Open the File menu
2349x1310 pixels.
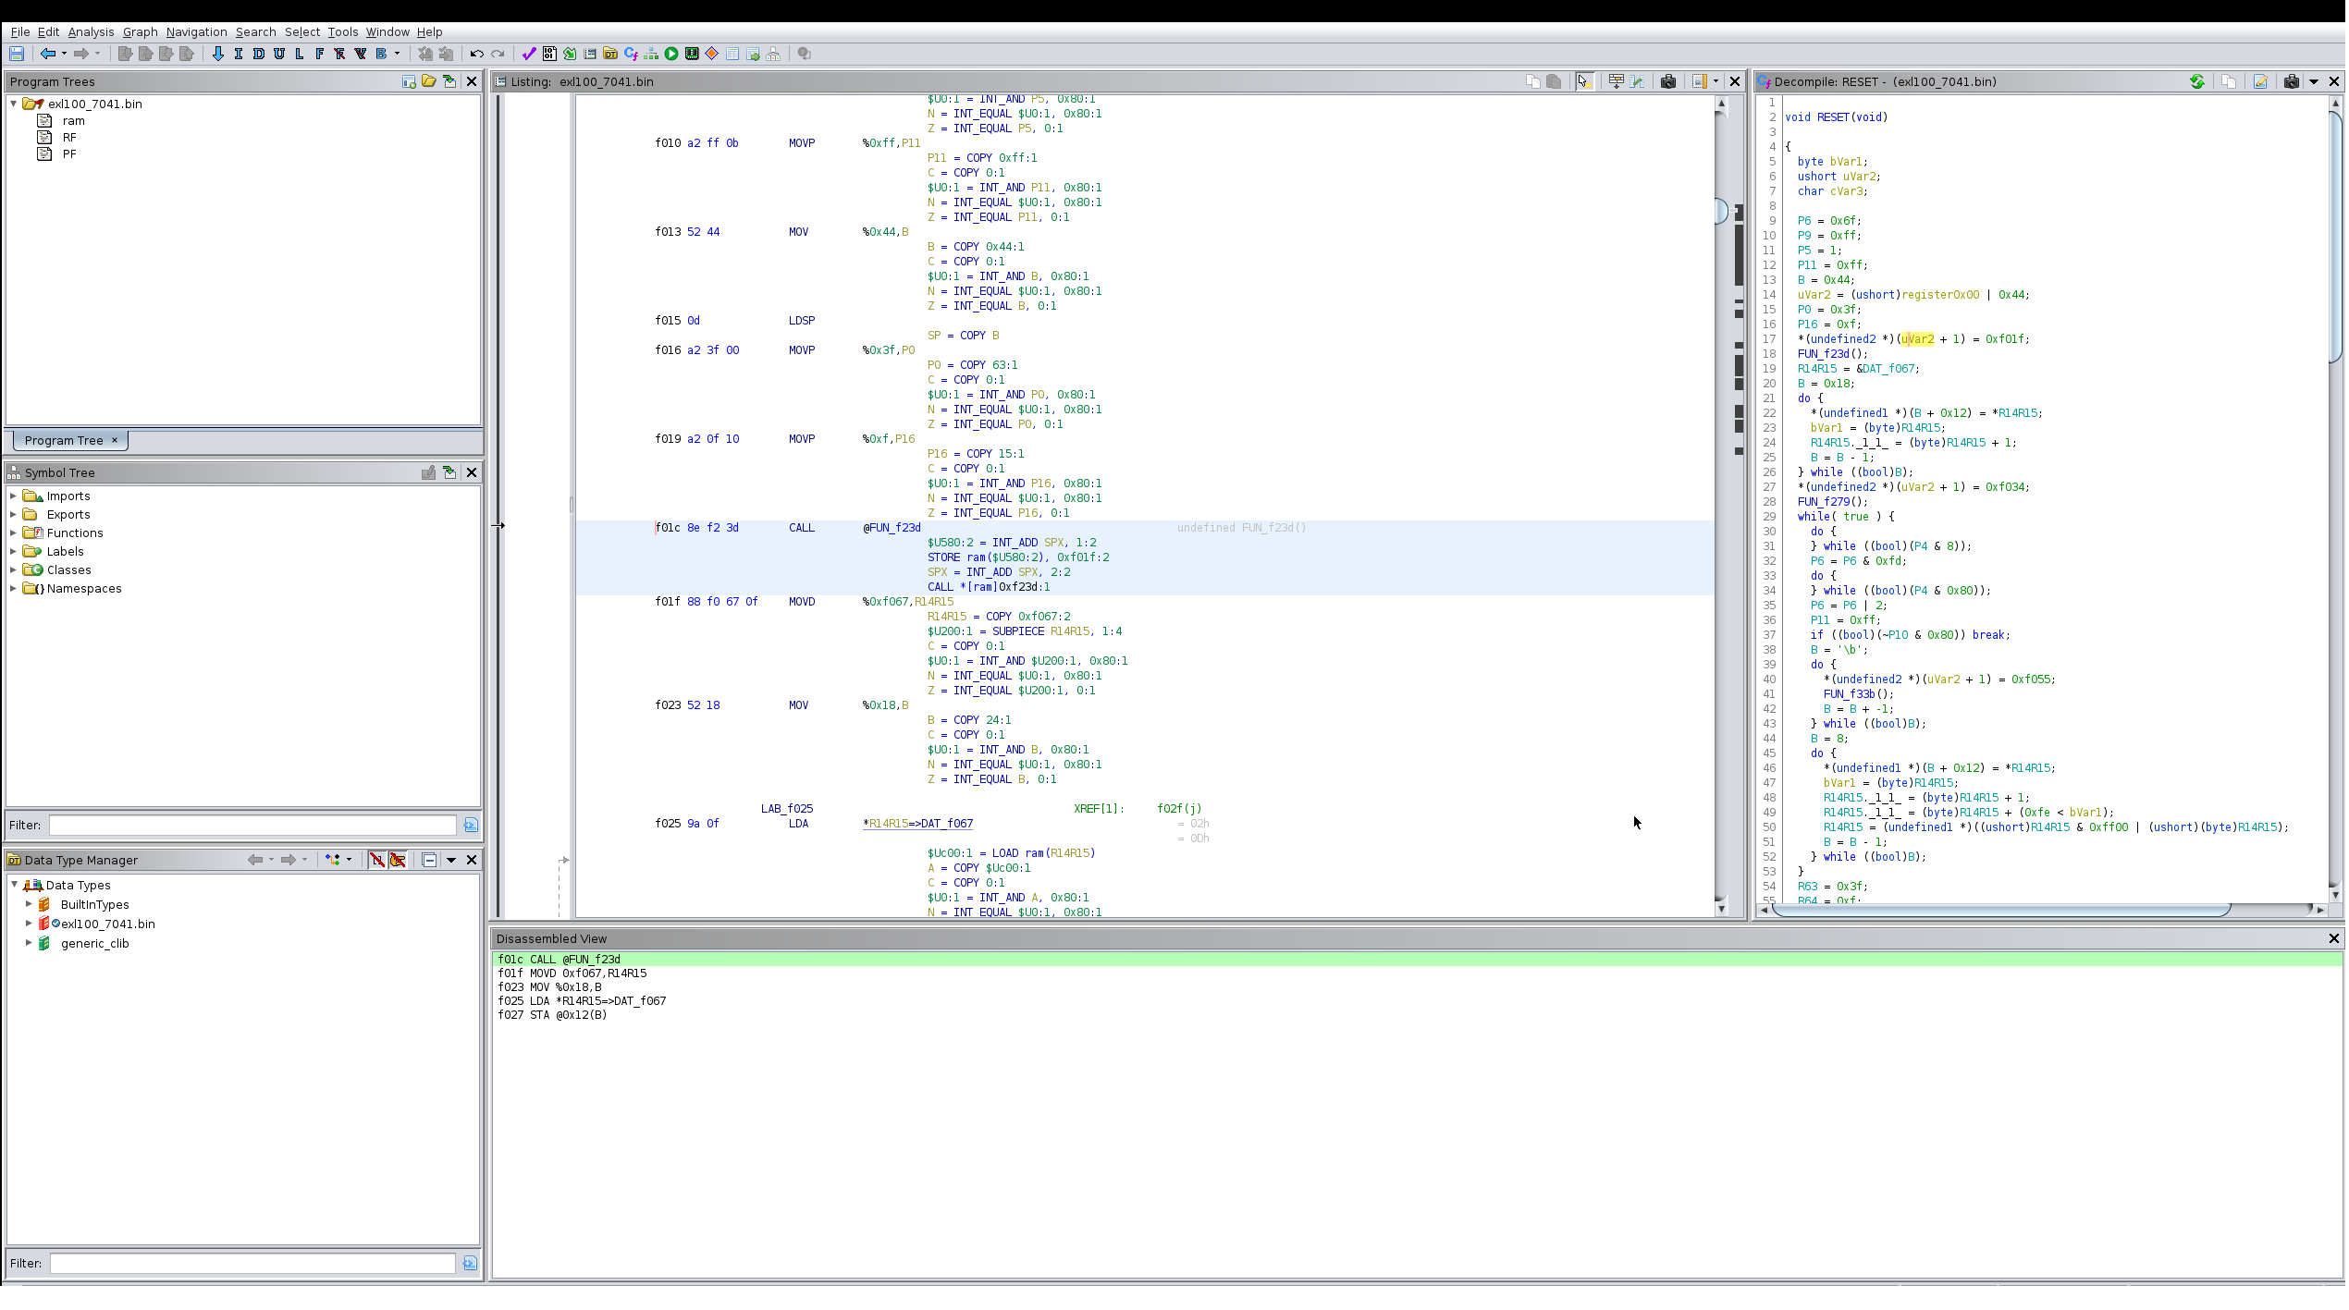20,31
